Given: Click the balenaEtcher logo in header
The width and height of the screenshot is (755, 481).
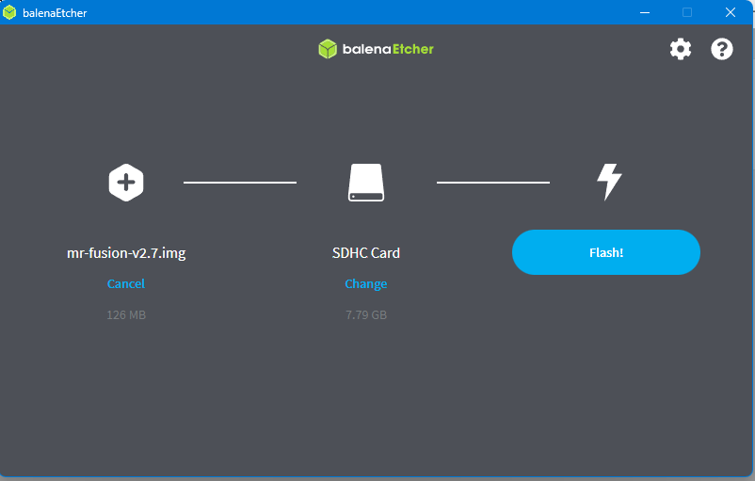Looking at the screenshot, I should tap(376, 49).
